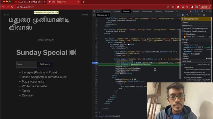Open a new browser tab
The image size is (213, 119).
pos(84,2)
